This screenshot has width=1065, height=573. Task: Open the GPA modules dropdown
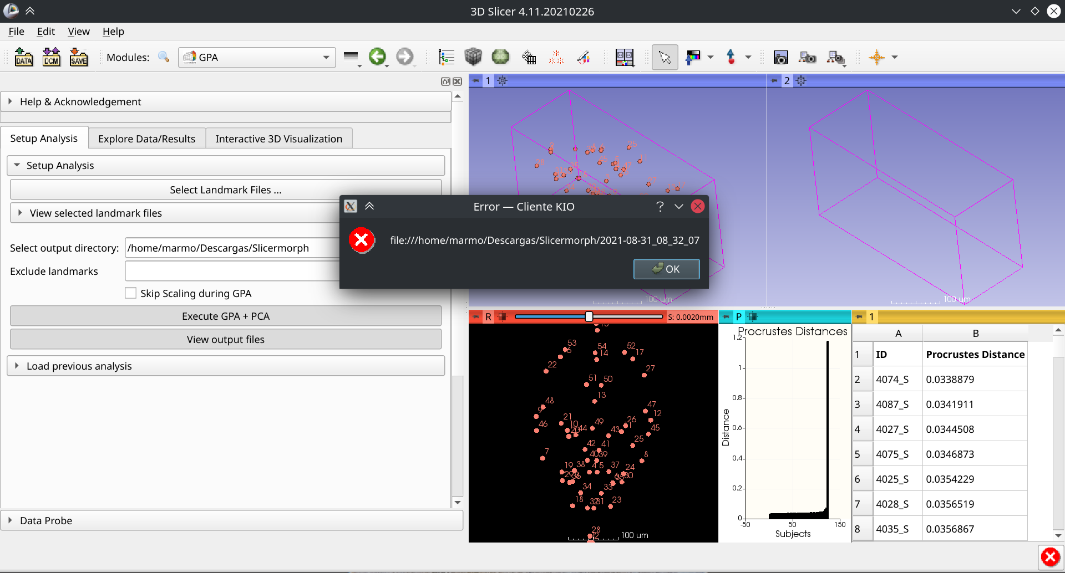point(256,57)
